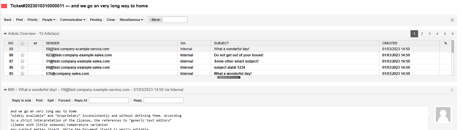The image size is (462, 130).
Task: Click the Reply to note link
Action: pyautogui.click(x=21, y=100)
